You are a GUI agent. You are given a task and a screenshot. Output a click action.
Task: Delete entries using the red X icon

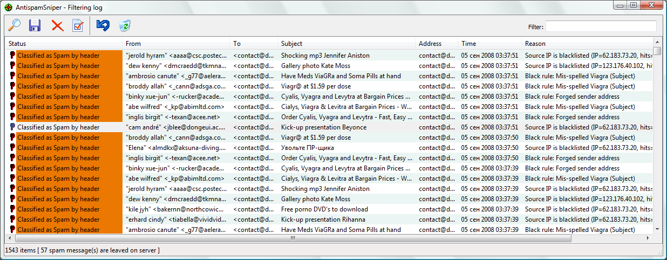tap(57, 25)
